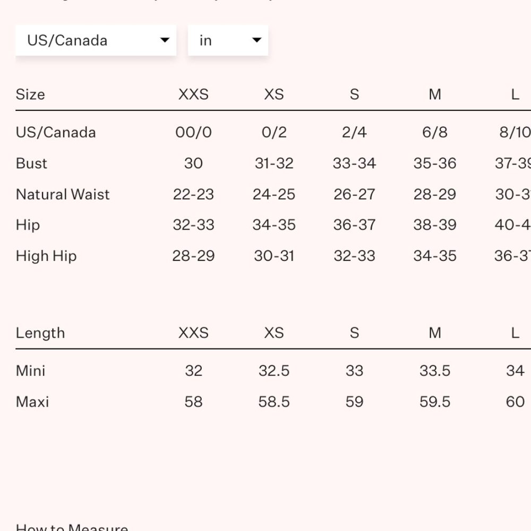531x531 pixels.
Task: Click the M size column header
Action: coord(435,95)
